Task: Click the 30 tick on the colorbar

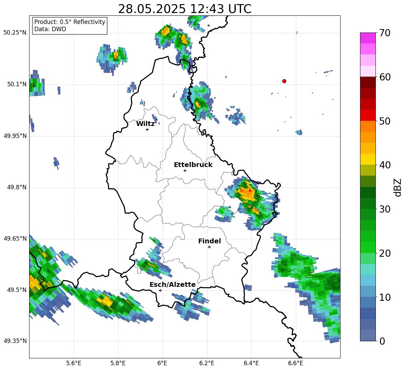Action: (x=385, y=209)
